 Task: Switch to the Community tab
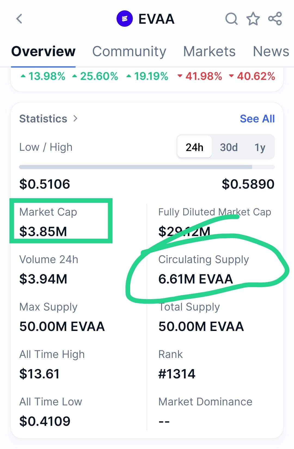129,51
